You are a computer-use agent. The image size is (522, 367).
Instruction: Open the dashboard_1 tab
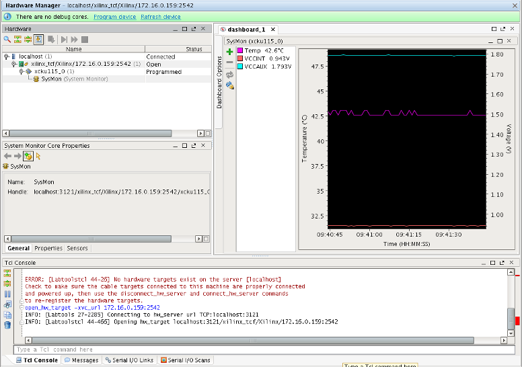[246, 30]
